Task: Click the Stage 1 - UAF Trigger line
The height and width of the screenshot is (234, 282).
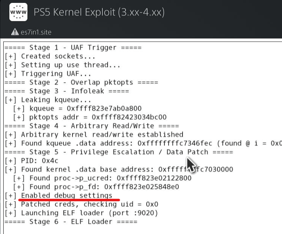Action: coord(73,48)
